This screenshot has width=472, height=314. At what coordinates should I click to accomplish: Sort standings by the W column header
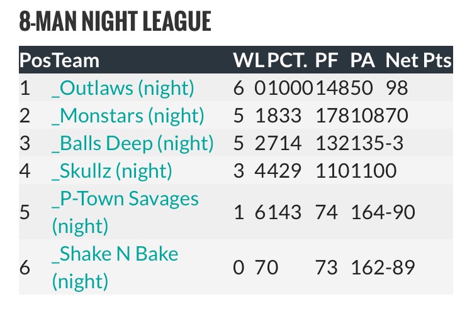coord(242,60)
